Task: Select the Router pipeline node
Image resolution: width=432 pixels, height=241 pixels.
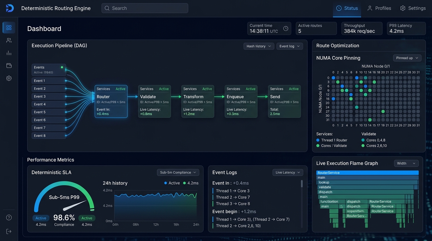Action: point(111,101)
